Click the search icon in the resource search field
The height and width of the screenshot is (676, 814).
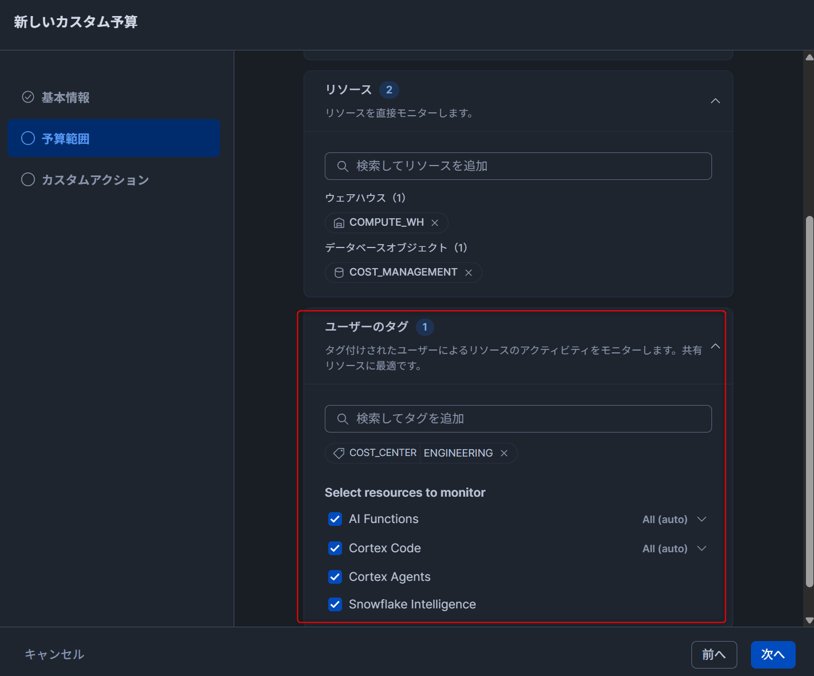(343, 166)
